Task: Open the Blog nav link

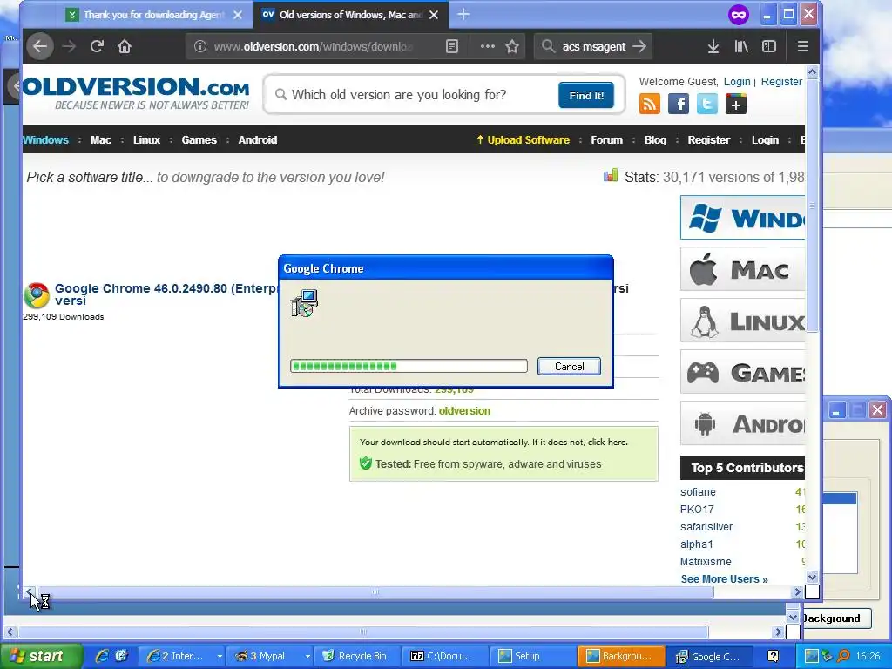Action: [x=655, y=140]
